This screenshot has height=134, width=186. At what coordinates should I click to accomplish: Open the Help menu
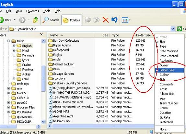tap(57, 11)
